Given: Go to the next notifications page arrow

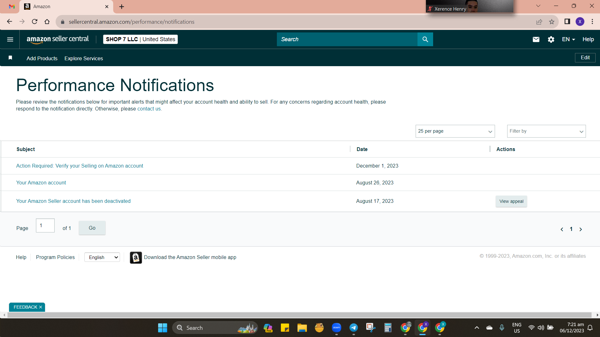Looking at the screenshot, I should (x=581, y=229).
